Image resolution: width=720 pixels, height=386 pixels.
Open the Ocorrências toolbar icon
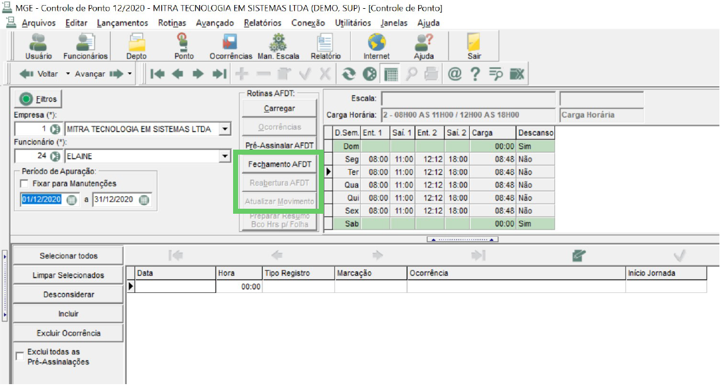231,47
